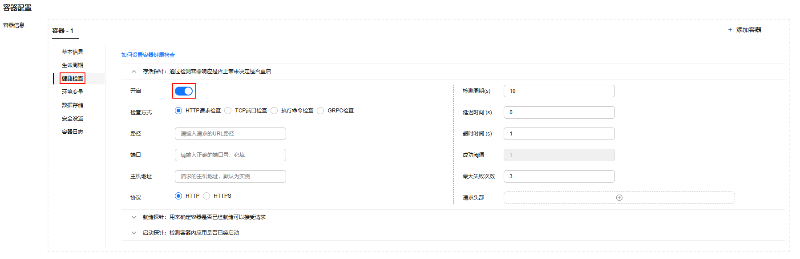800x259 pixels.
Task: Select TCP端口检查 radio option
Action: click(228, 111)
